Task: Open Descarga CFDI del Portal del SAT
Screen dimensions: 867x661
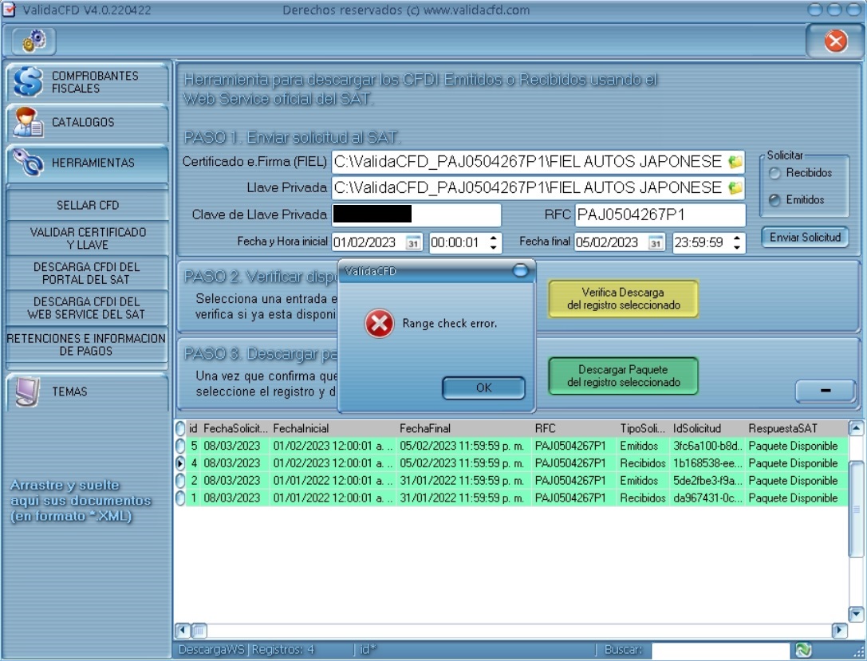Action: tap(88, 273)
